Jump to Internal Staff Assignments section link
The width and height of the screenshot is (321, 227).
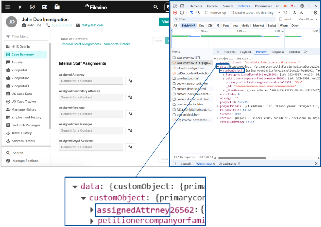pyautogui.click(x=81, y=44)
